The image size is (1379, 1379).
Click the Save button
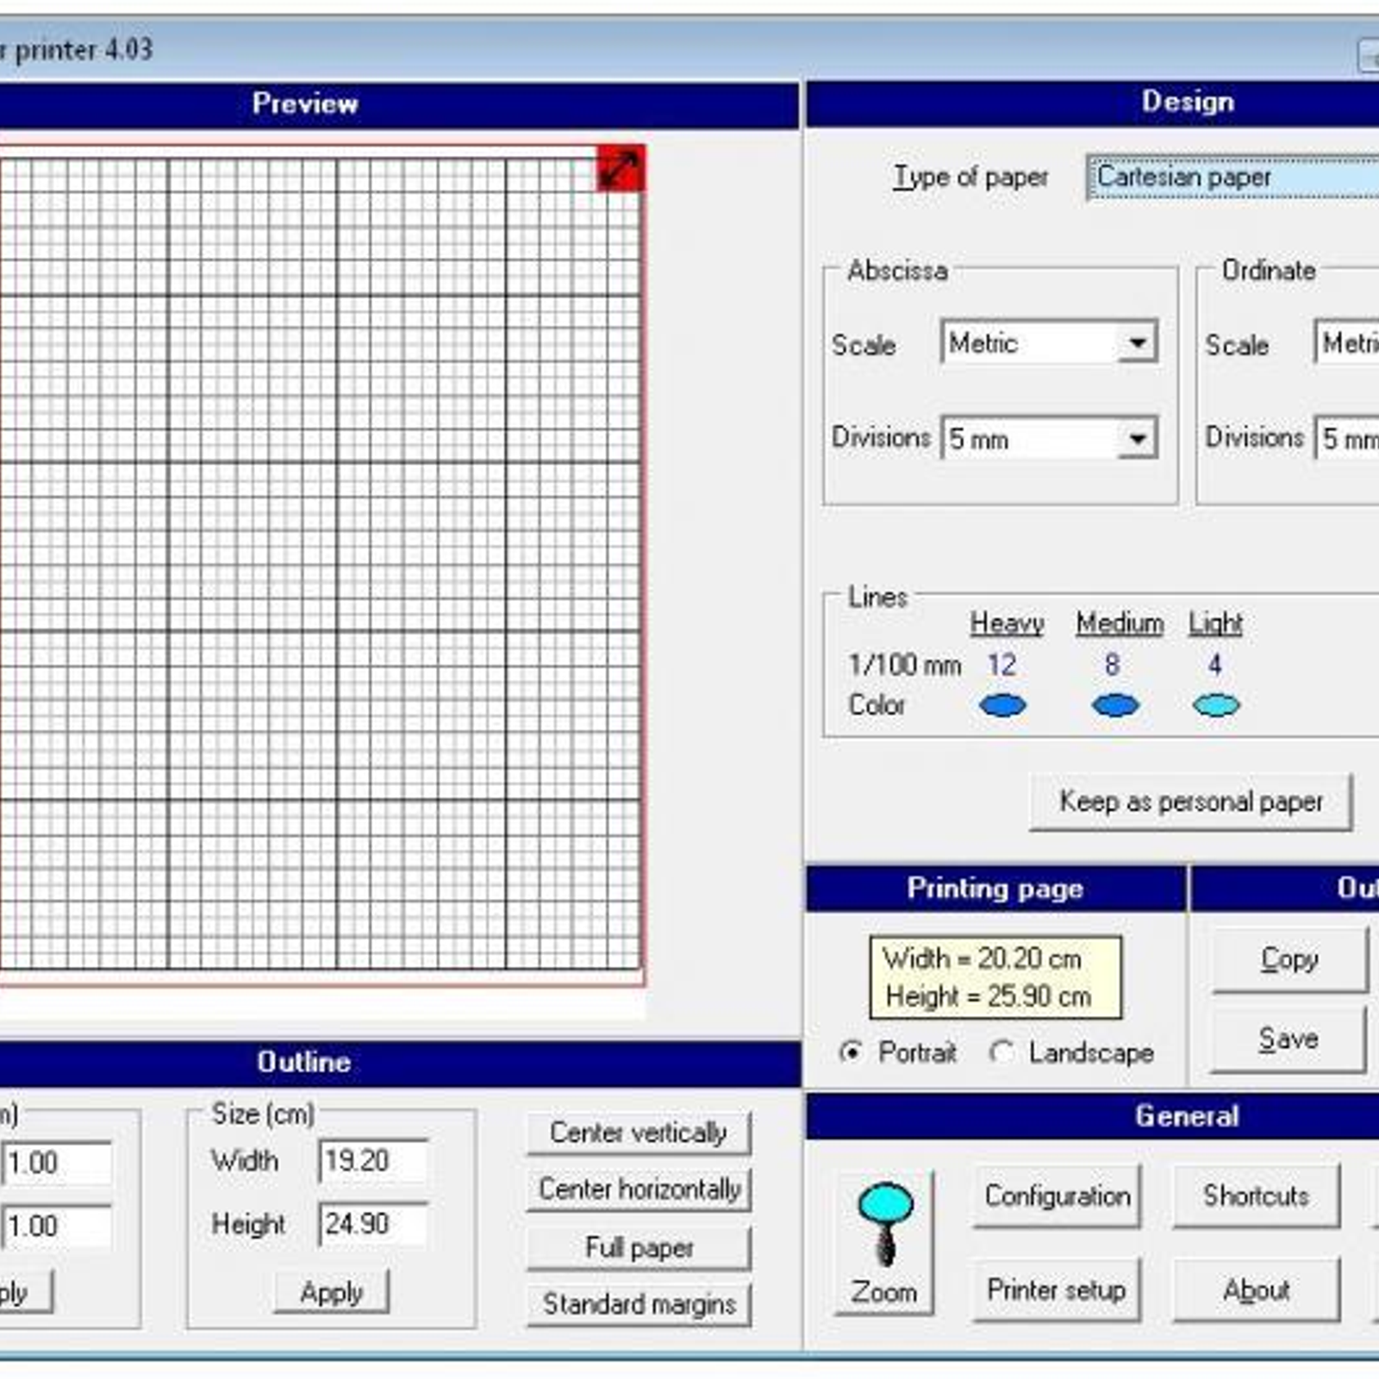coord(1289,1039)
